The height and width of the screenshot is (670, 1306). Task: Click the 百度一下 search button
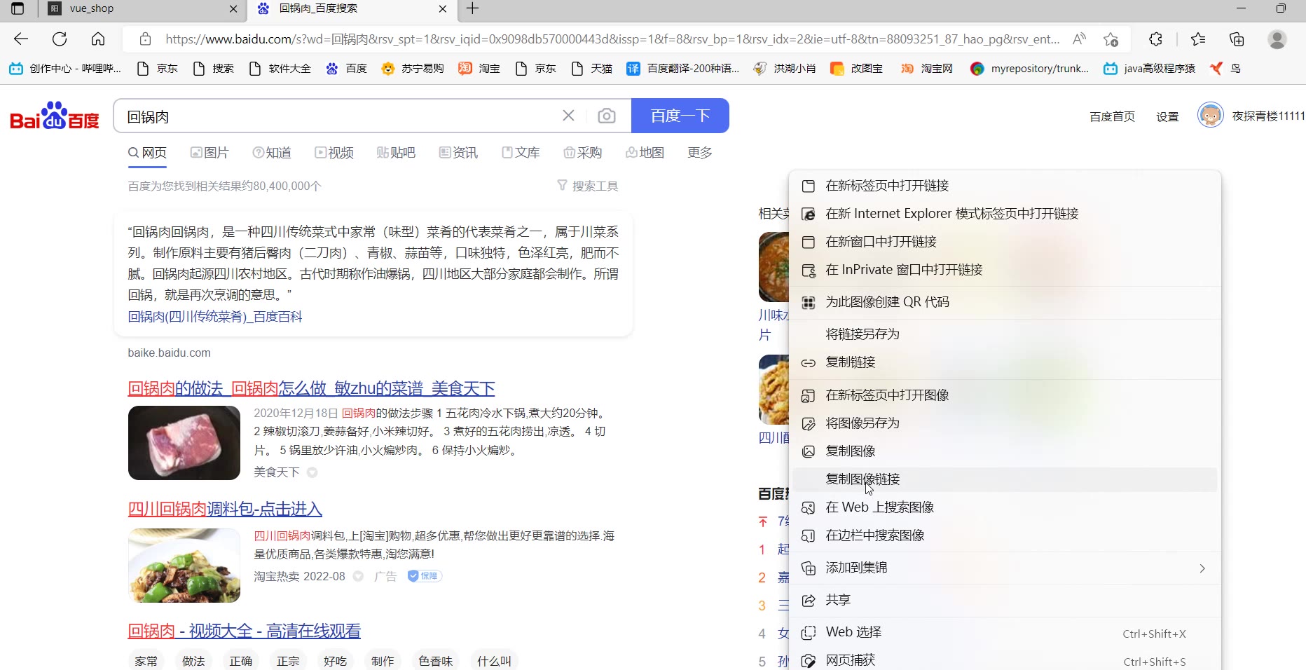pos(680,116)
